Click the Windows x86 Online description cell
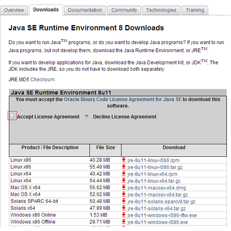 coord(33,215)
